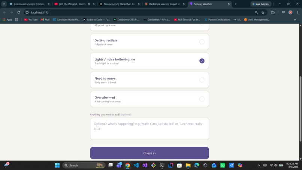Open terminal app on taskbar
302x170 pixels.
tap(162, 165)
